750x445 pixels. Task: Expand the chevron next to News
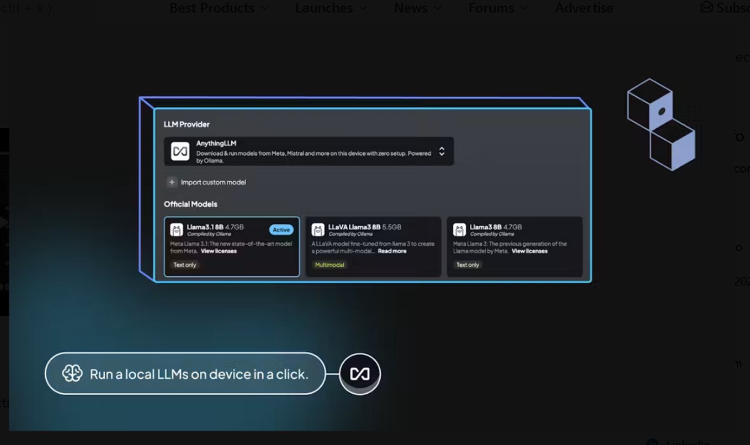click(x=437, y=9)
